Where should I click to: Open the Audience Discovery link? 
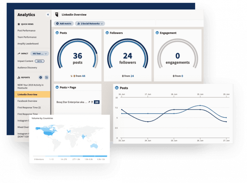click(x=27, y=67)
